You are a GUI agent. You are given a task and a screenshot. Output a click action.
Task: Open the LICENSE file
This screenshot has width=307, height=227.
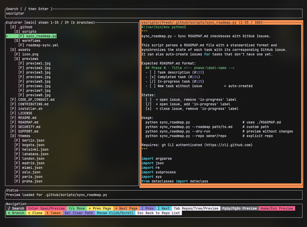point(21,113)
